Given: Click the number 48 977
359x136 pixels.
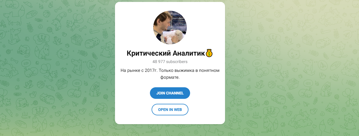Looking at the screenshot, I should 159,62.
